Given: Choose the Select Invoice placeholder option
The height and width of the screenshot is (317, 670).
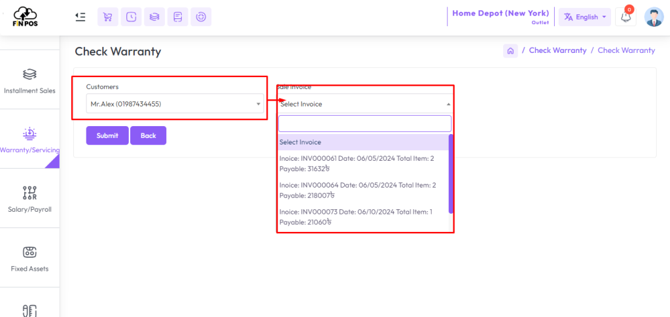Looking at the screenshot, I should point(363,142).
